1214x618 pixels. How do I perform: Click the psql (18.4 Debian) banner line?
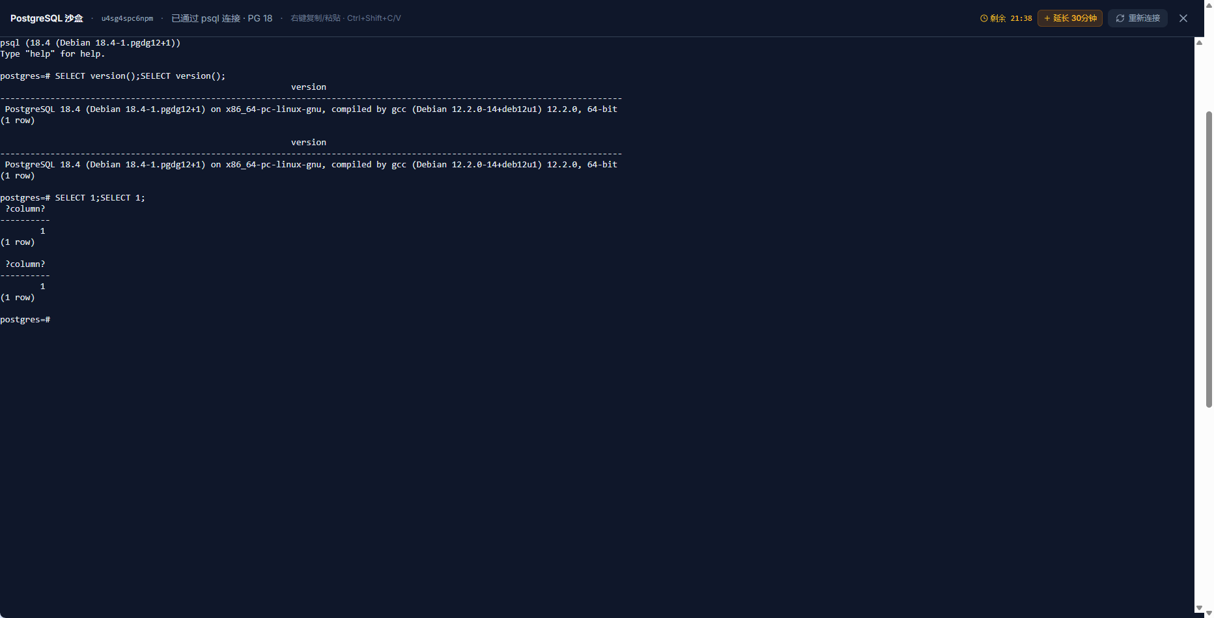tap(91, 43)
